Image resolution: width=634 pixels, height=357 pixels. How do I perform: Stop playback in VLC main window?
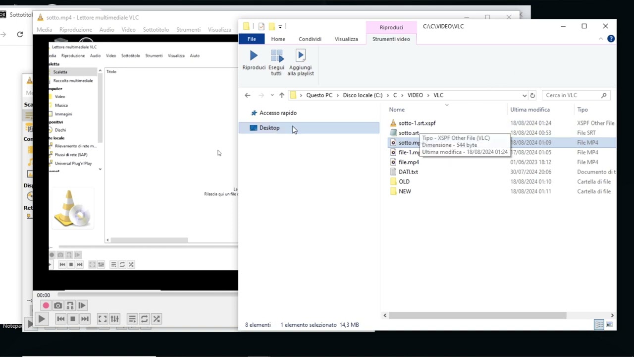coord(73,319)
